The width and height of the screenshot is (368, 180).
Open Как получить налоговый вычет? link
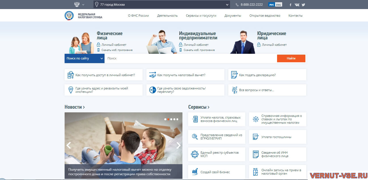point(181,75)
